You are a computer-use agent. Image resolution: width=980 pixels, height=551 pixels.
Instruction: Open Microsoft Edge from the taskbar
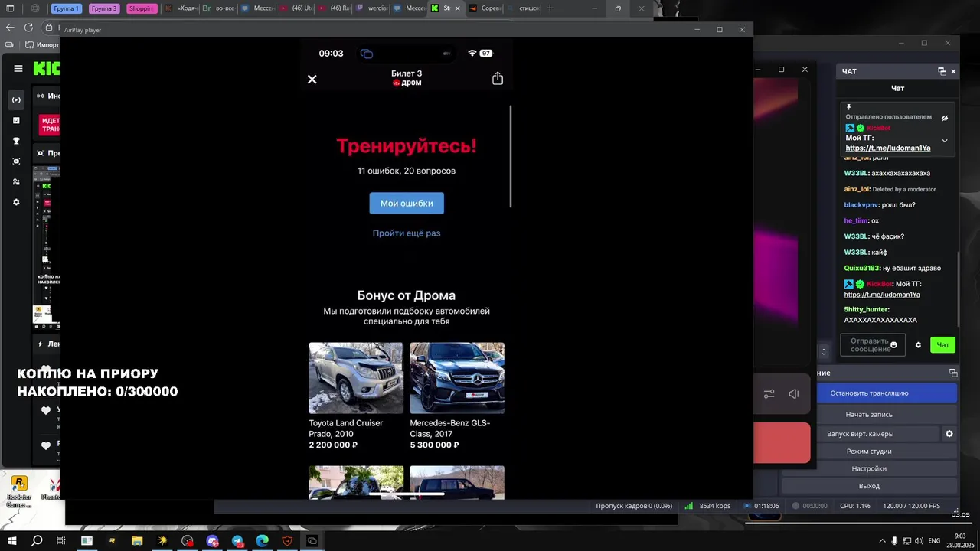pyautogui.click(x=263, y=541)
